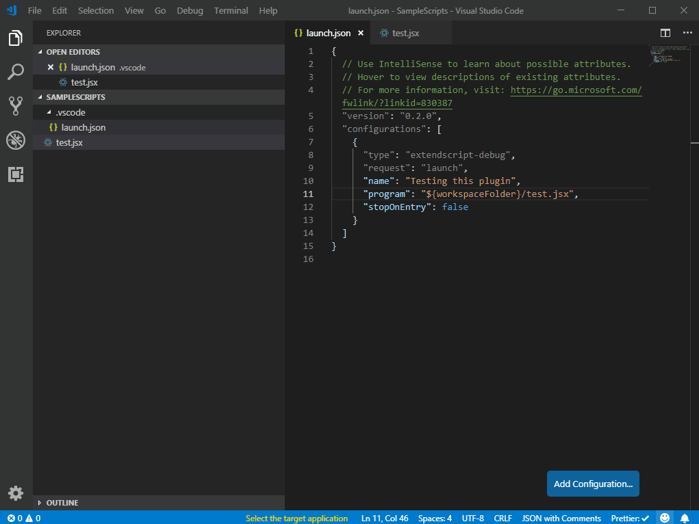Viewport: 699px width, 524px height.
Task: Open the Debug view in activity bar
Action: tap(16, 140)
